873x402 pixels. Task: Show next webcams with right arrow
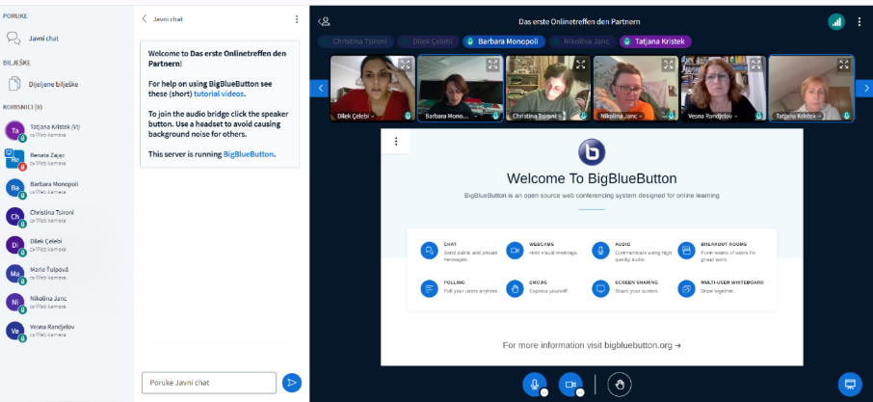865,88
